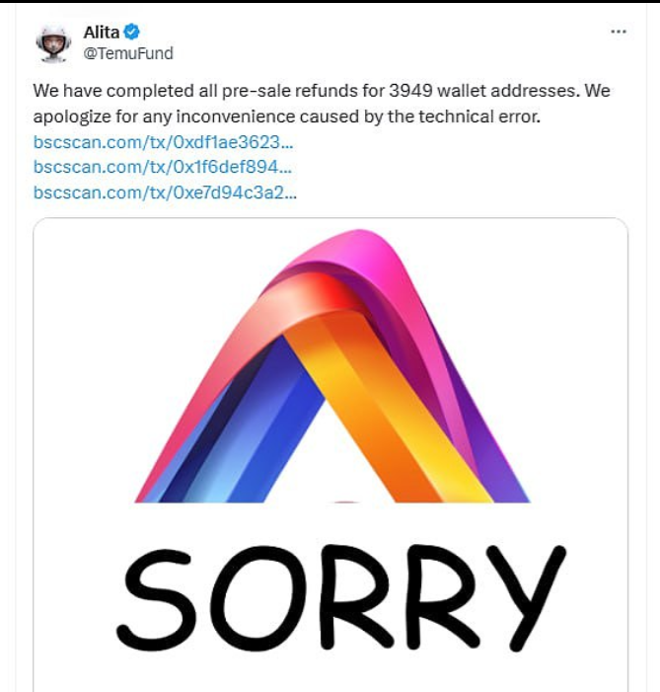The height and width of the screenshot is (692, 660).
Task: Open the bscscan link starting 0xe7d94c3a2
Action: click(165, 192)
